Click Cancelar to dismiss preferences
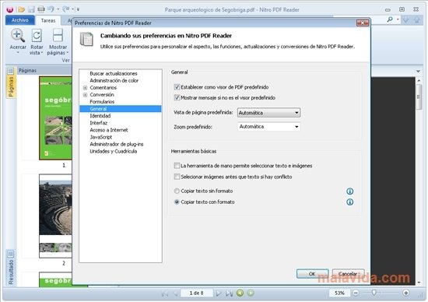 tap(348, 274)
